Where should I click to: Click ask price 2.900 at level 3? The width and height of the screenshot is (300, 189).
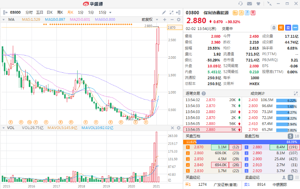(x=257, y=159)
